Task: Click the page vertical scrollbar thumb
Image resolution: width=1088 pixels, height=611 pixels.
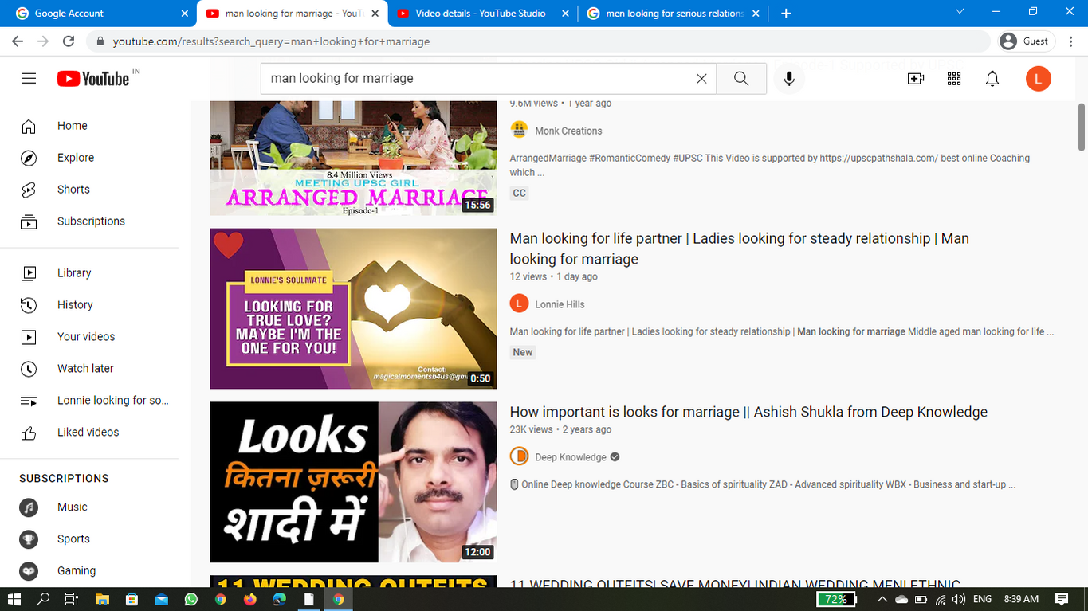Action: (1082, 127)
